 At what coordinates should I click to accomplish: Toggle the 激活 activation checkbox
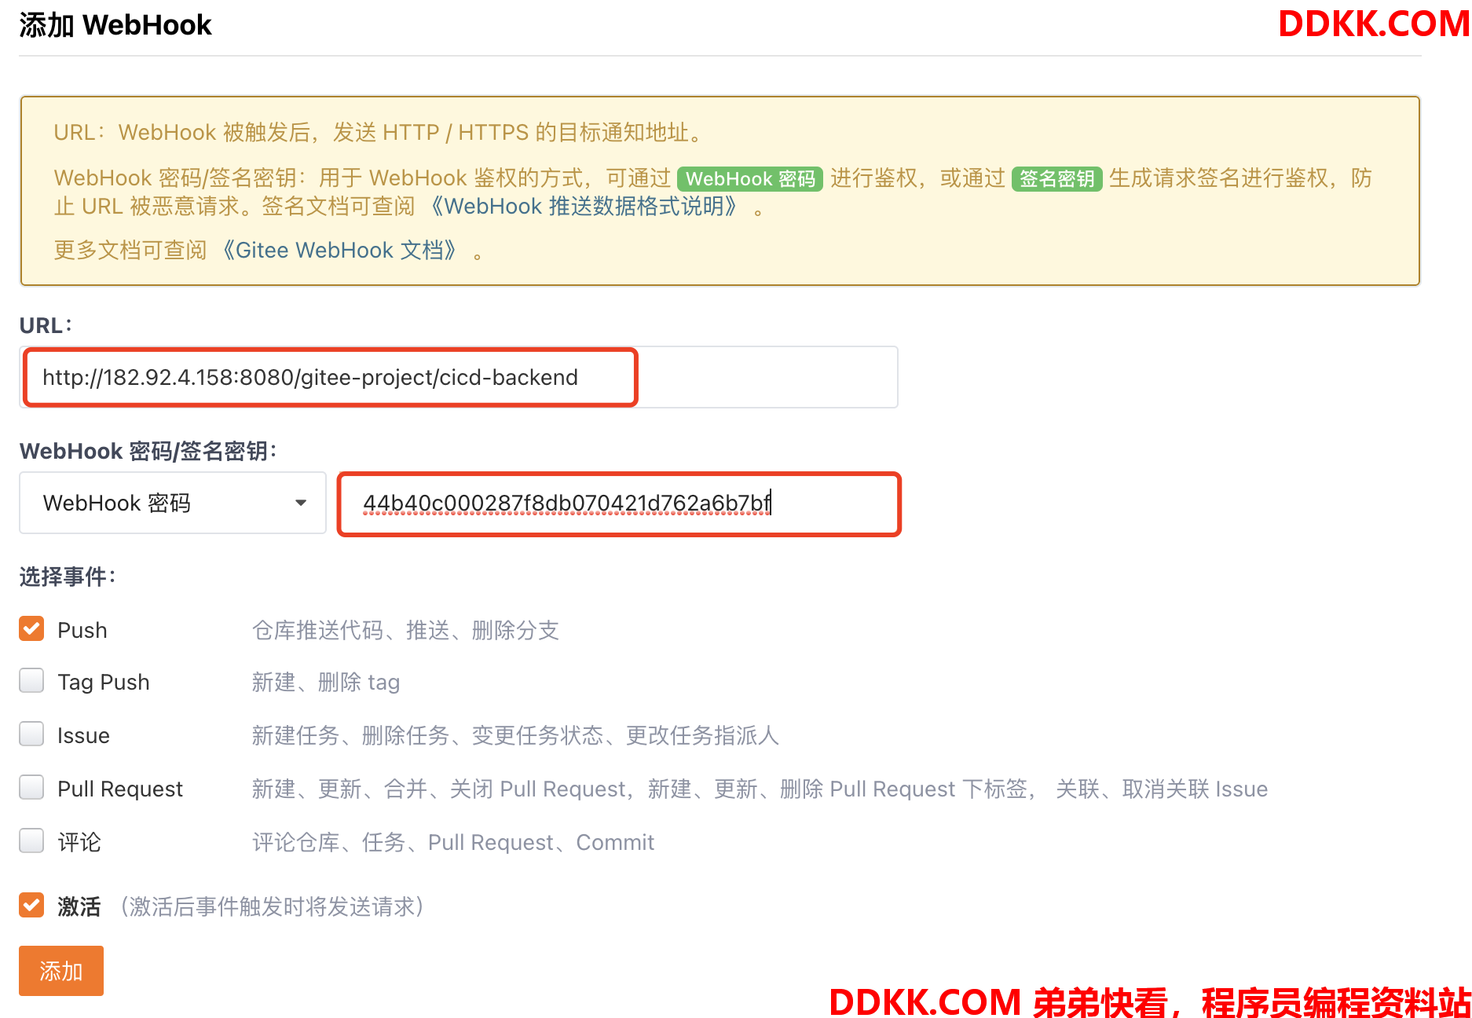31,905
